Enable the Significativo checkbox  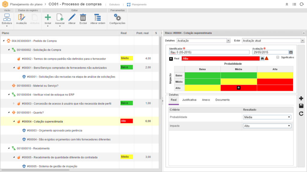pyautogui.click(x=278, y=57)
